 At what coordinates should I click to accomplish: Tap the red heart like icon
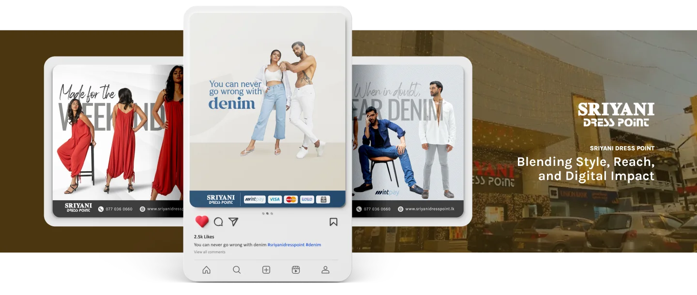point(202,221)
